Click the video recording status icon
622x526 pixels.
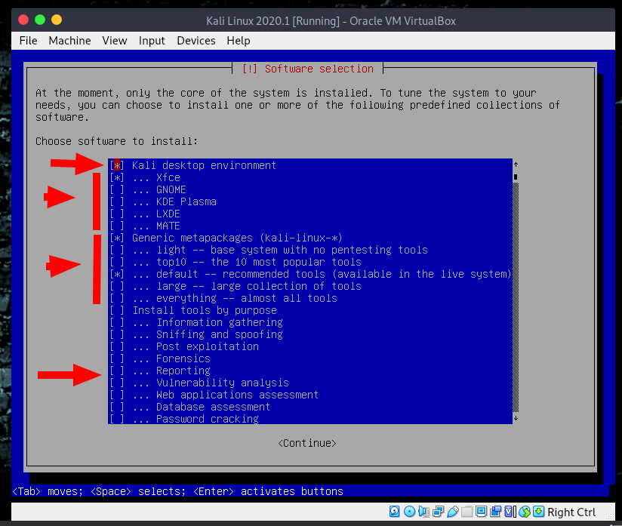pyautogui.click(x=495, y=512)
